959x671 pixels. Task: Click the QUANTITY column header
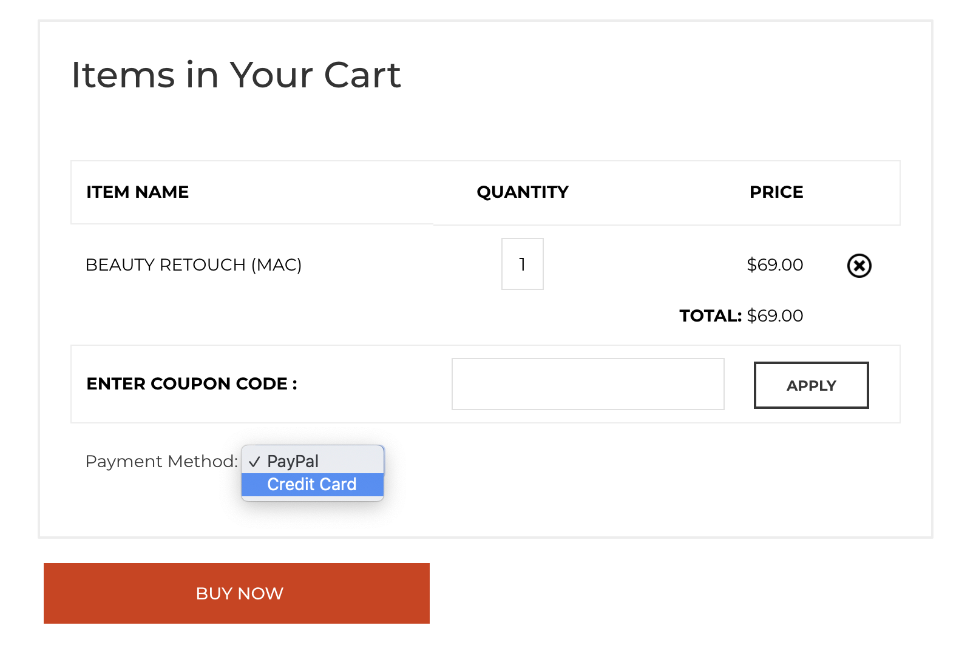pyautogui.click(x=523, y=192)
